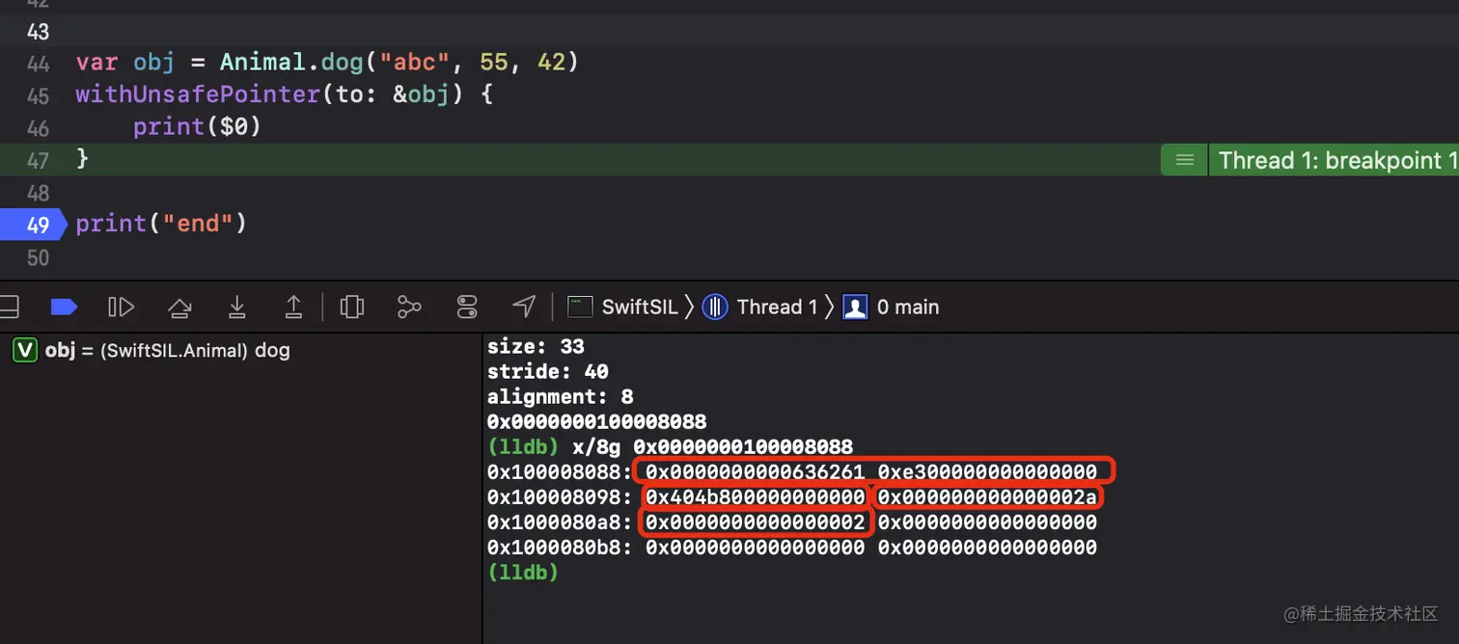Select SwiftSIL process in debug jump bar
Viewport: 1459px width, 644px height.
click(623, 308)
